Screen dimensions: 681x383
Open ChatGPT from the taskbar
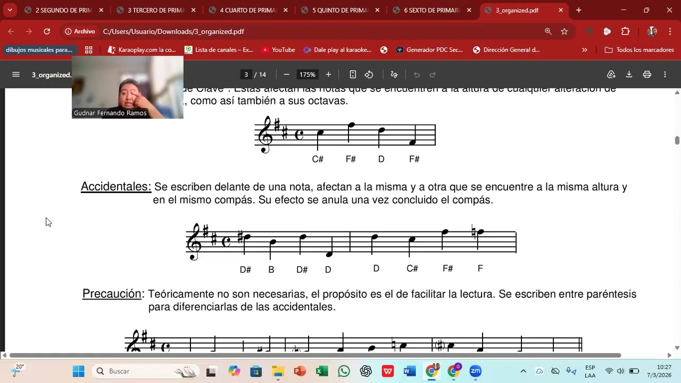(366, 371)
